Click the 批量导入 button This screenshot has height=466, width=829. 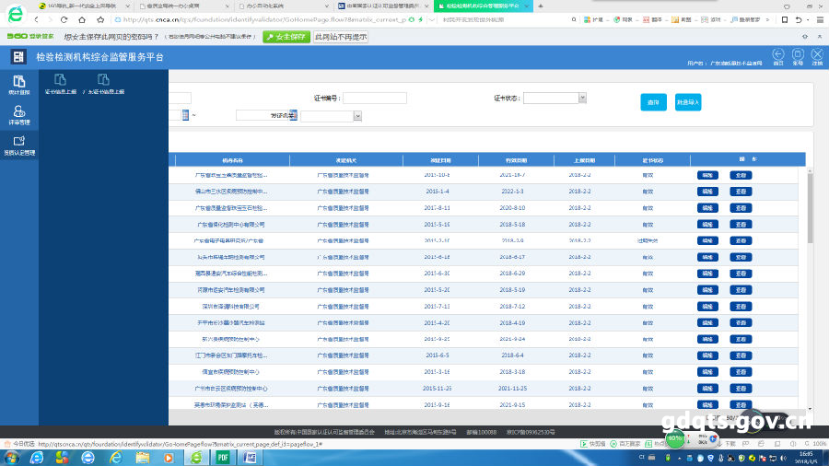688,102
